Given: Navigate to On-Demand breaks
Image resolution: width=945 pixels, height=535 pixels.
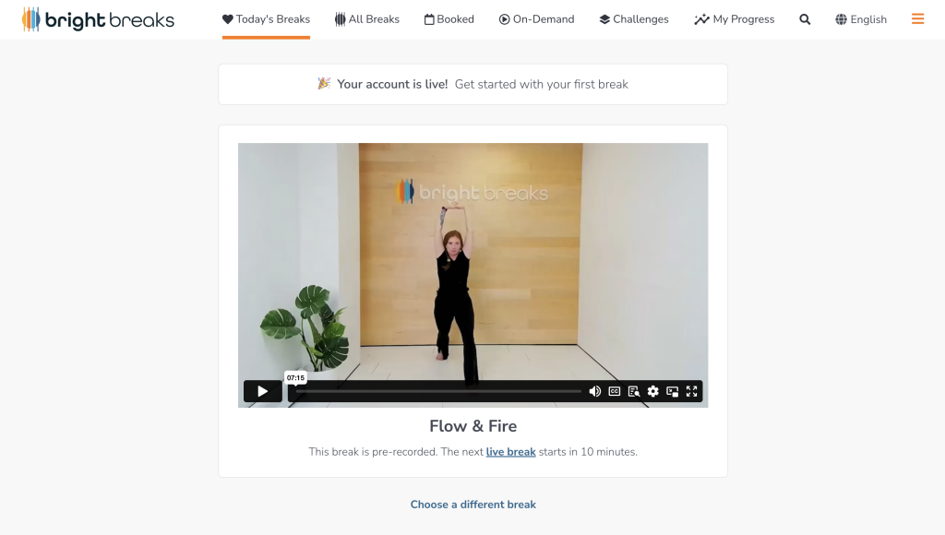Looking at the screenshot, I should click(536, 19).
